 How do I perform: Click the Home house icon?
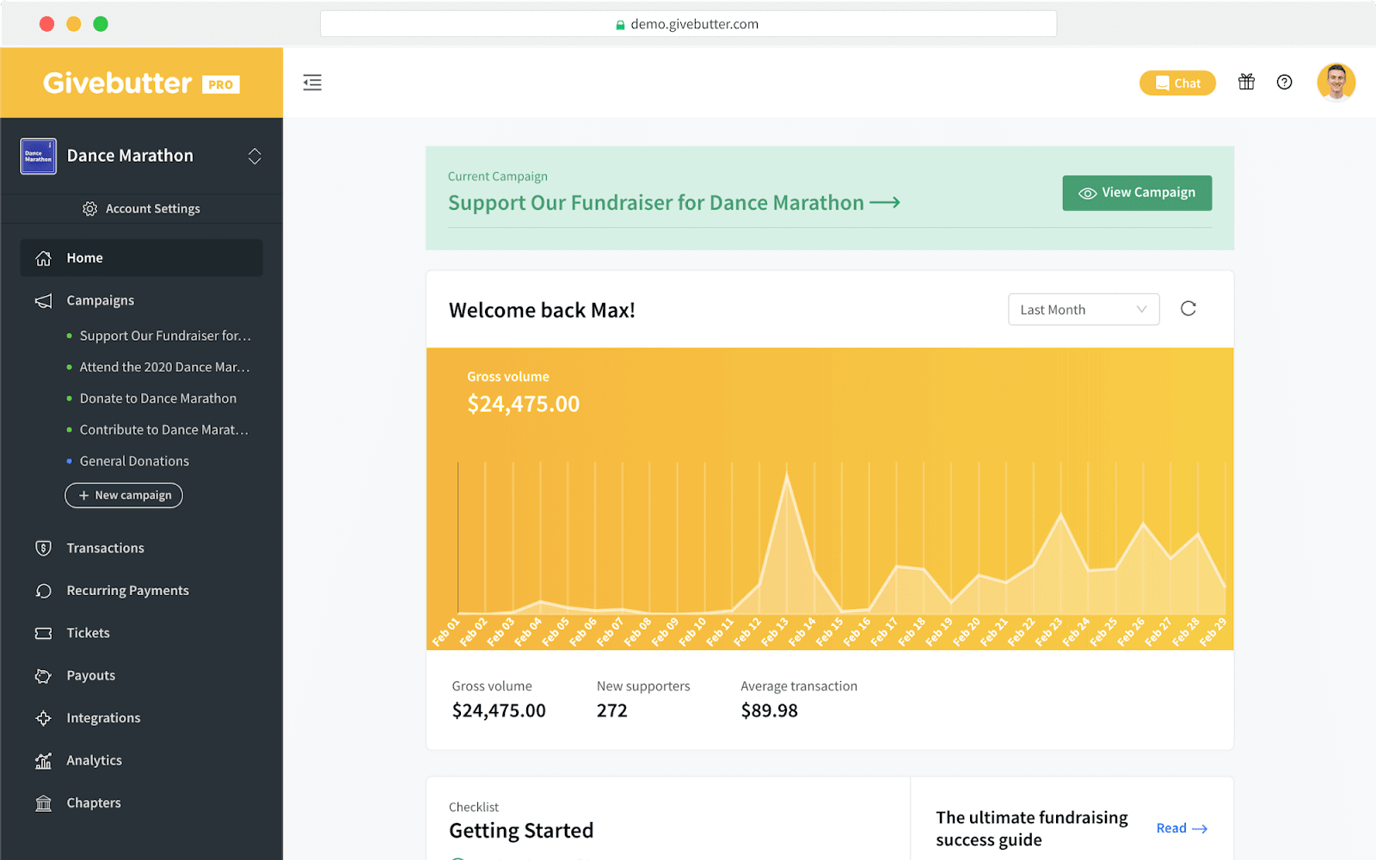point(43,258)
